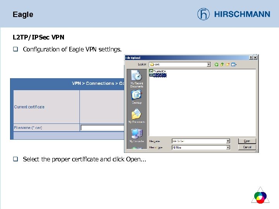
Task: Open My Recent Documents in the places bar
Action: pyautogui.click(x=137, y=79)
